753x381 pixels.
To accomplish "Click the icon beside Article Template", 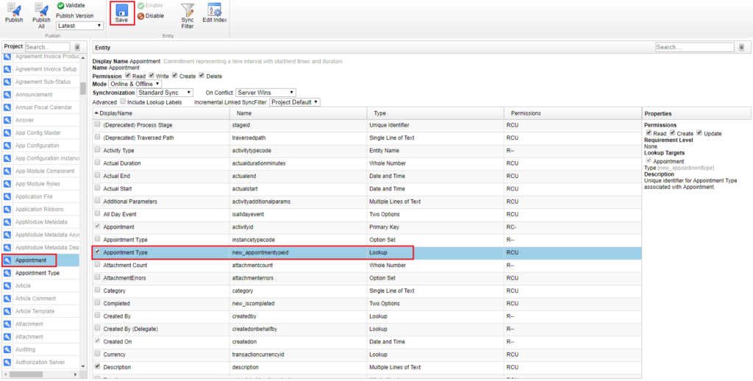I will tap(7, 311).
